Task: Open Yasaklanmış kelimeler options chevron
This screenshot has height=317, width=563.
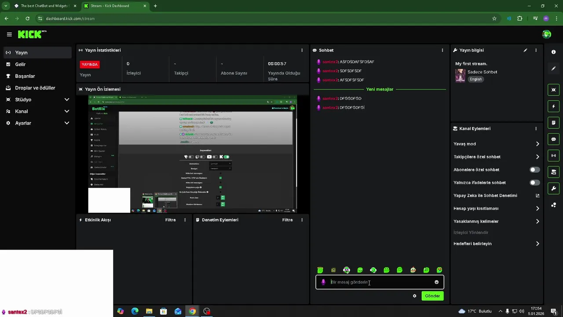Action: pos(537,221)
